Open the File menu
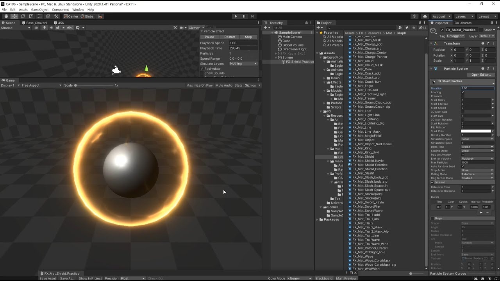Image resolution: width=500 pixels, height=281 pixels. 4,10
